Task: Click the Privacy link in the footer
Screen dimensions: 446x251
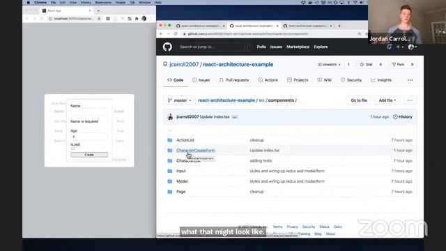Action: point(292,227)
